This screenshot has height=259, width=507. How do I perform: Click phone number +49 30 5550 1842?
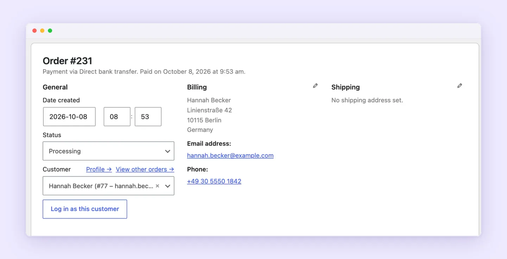click(214, 181)
